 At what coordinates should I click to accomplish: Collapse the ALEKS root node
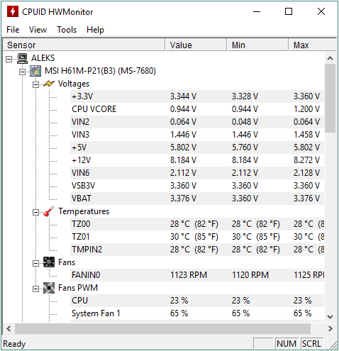[x=9, y=59]
